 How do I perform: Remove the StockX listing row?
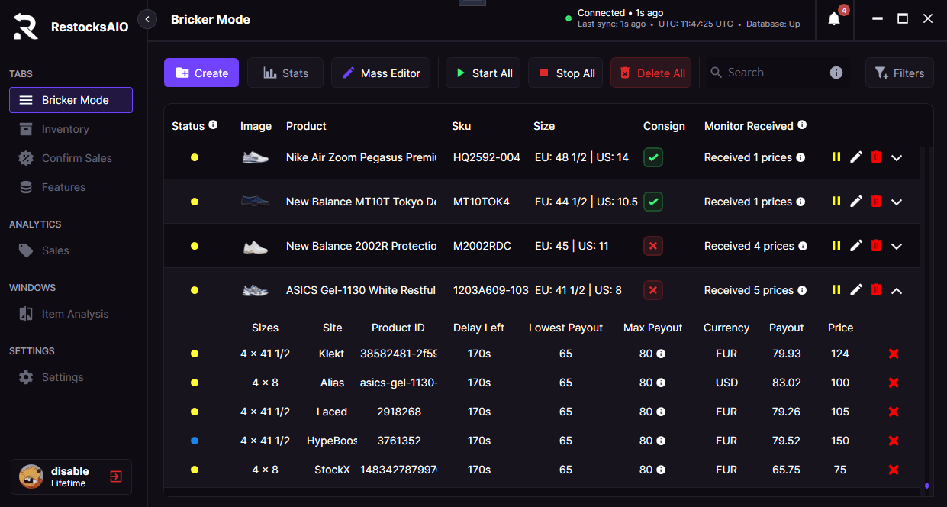[894, 470]
